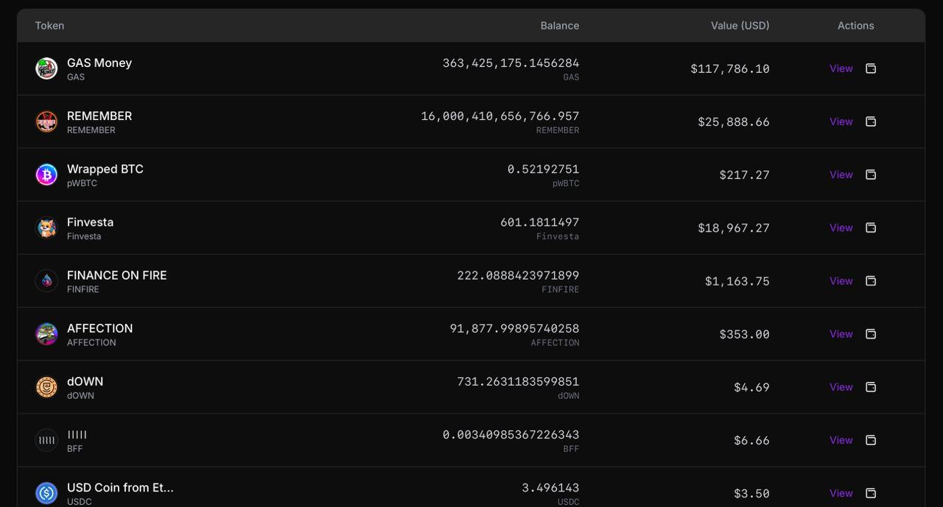Select the GAS Money token name

99,63
